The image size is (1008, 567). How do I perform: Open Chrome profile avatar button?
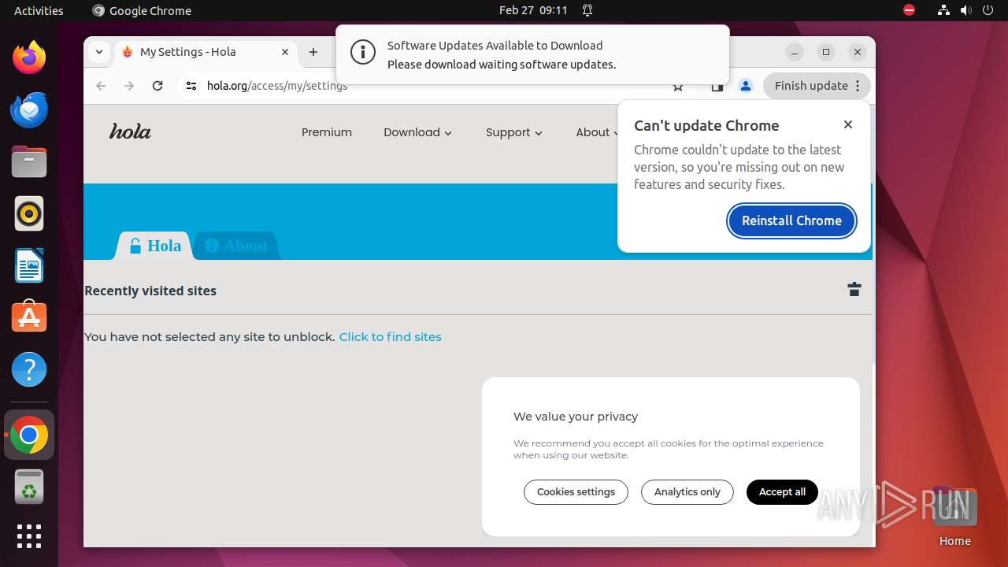tap(746, 86)
